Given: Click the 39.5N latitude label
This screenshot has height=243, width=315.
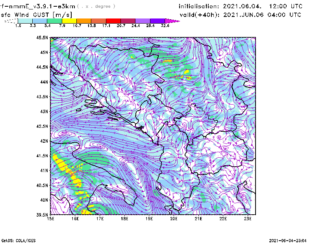Looking at the screenshot, I should coord(42,215).
